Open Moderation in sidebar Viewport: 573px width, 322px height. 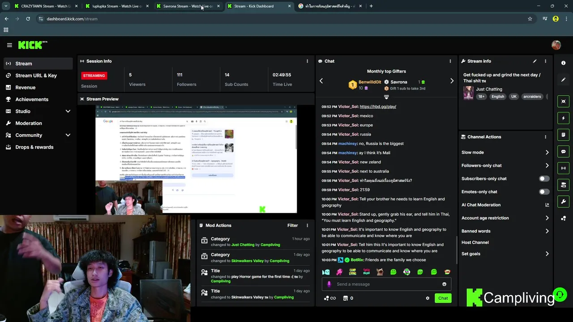(x=38, y=123)
